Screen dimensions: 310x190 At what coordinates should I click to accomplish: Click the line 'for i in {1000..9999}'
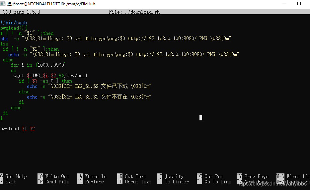click(x=39, y=65)
